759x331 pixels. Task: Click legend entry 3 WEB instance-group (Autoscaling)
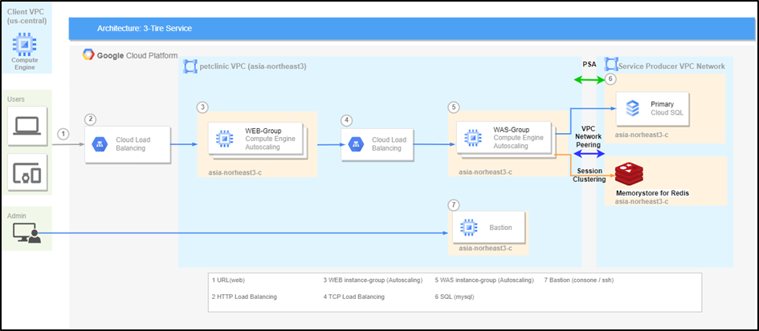(x=373, y=281)
